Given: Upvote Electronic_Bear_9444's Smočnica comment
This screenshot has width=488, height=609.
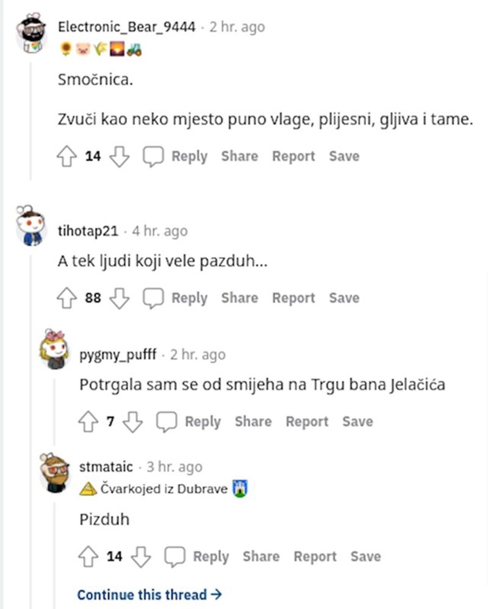Looking at the screenshot, I should tap(65, 156).
